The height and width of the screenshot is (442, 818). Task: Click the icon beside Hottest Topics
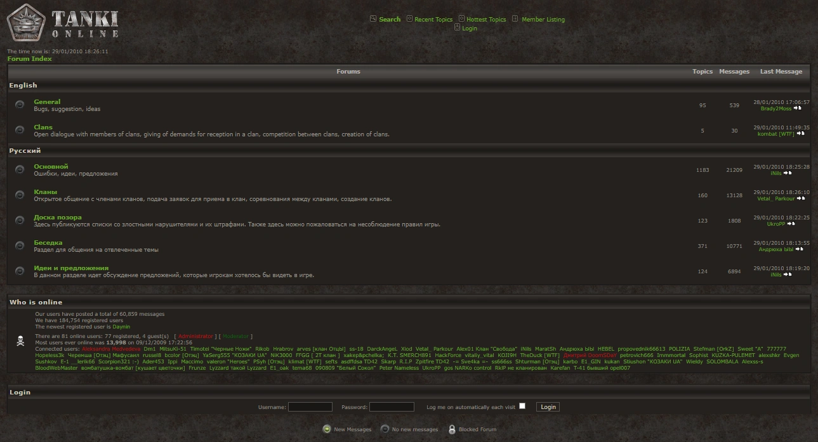point(461,18)
